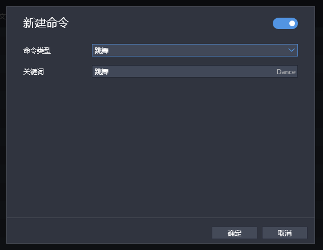323x250 pixels.
Task: Open the 命令类型 dropdown list
Action: point(195,50)
